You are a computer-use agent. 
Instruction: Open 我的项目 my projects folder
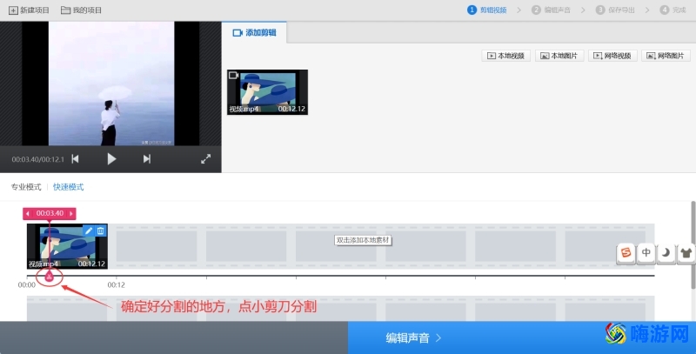tap(81, 10)
